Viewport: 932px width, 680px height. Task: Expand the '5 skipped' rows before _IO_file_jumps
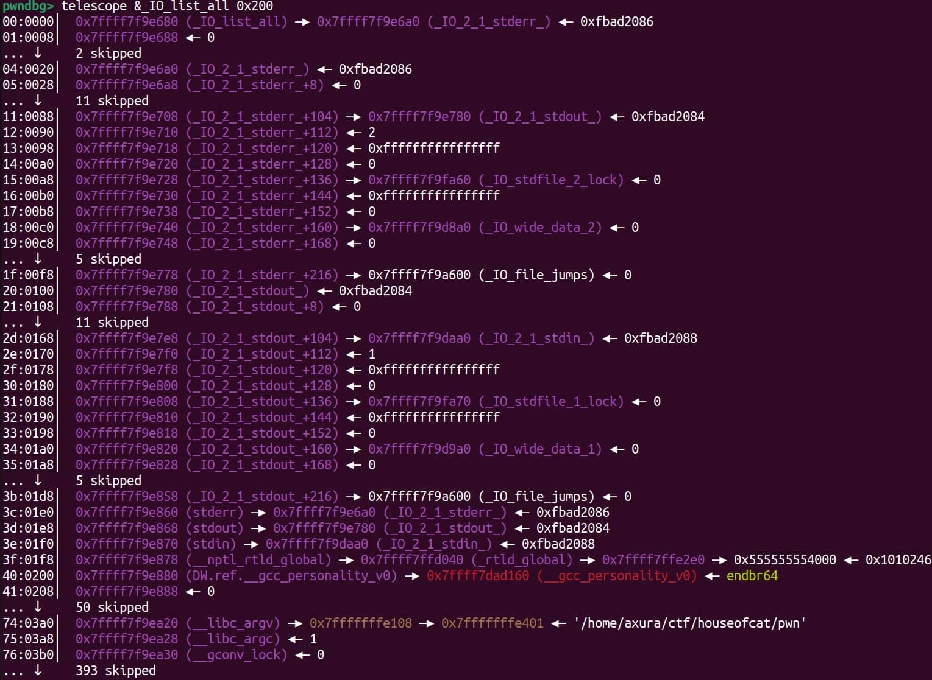tap(108, 259)
